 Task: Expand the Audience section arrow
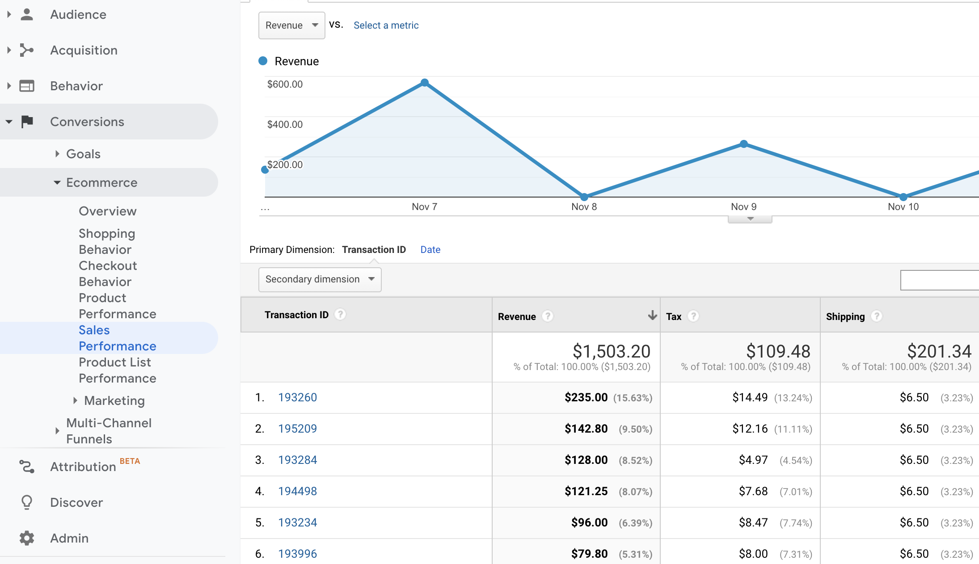pos(9,14)
